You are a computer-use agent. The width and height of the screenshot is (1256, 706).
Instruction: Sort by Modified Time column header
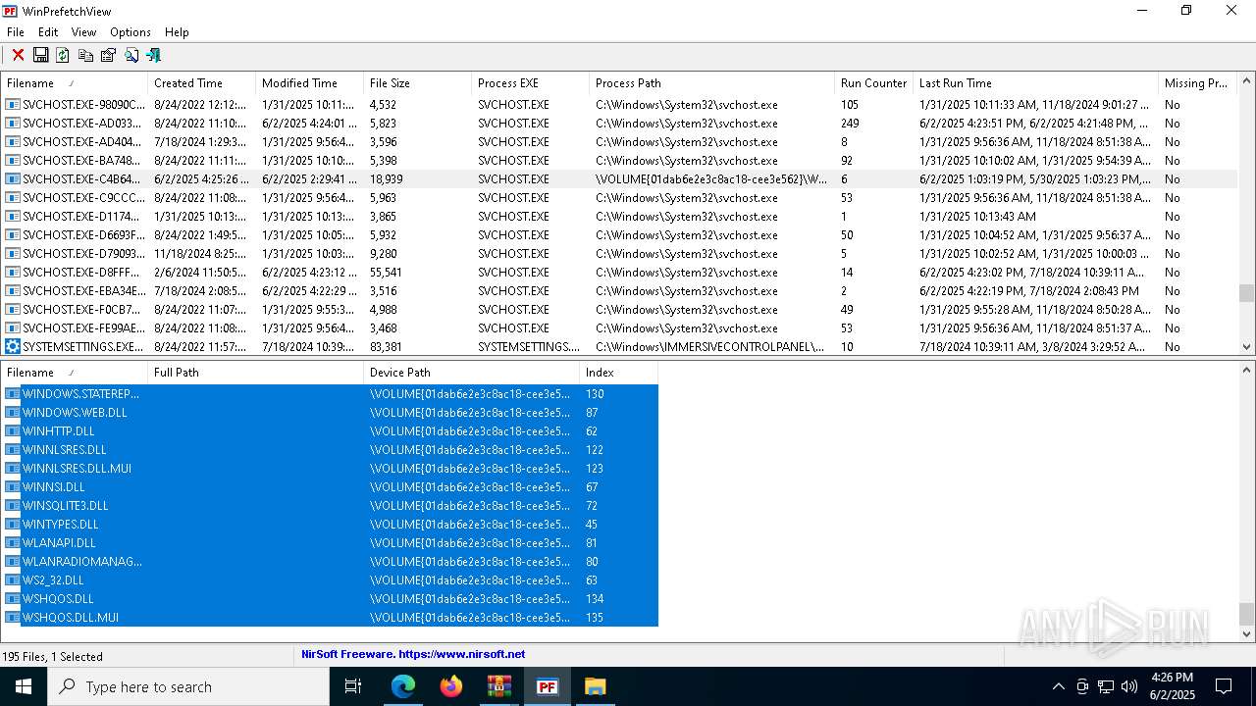click(309, 83)
